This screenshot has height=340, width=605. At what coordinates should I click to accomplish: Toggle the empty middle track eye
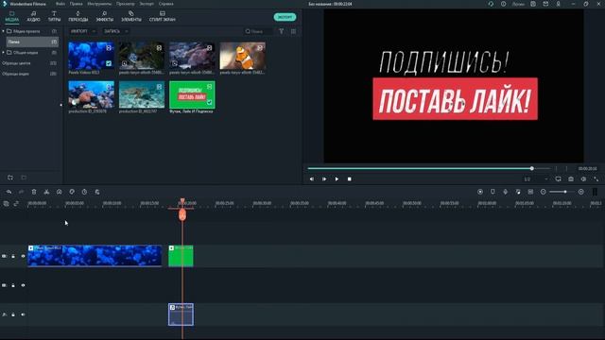[23, 285]
